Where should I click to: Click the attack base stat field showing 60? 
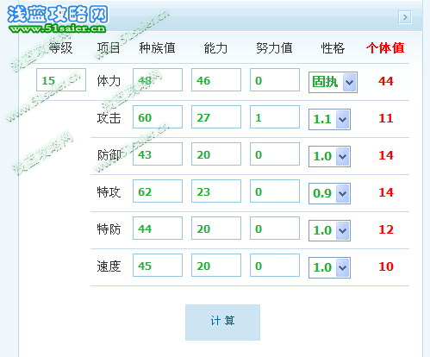point(158,116)
